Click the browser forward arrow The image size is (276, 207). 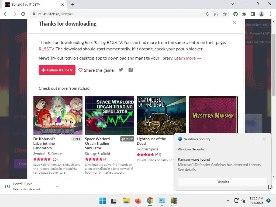15,14
